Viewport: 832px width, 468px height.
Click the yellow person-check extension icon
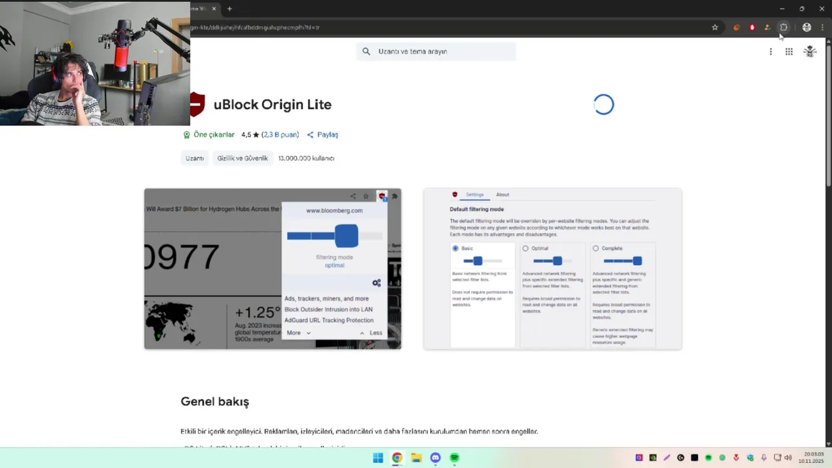tap(768, 27)
